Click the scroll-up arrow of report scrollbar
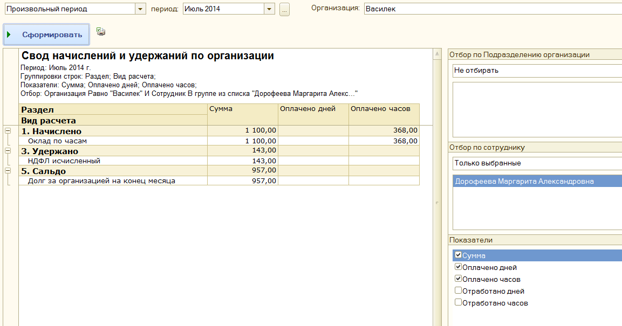 [437, 54]
